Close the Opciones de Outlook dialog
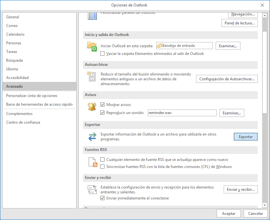 (262, 5)
